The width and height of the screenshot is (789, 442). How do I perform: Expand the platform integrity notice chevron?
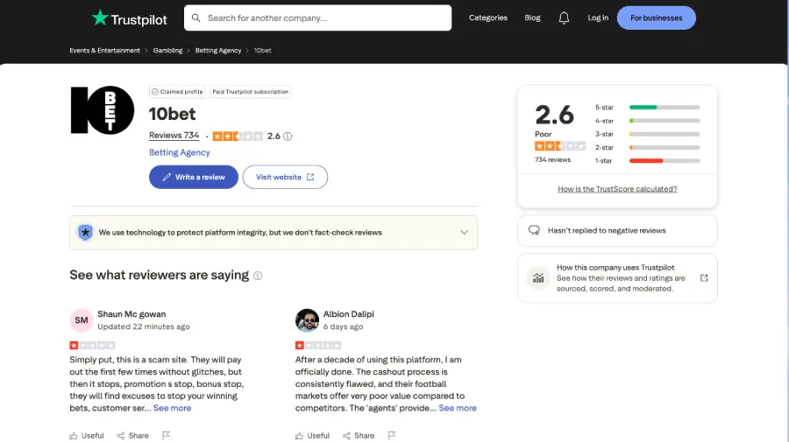(464, 233)
